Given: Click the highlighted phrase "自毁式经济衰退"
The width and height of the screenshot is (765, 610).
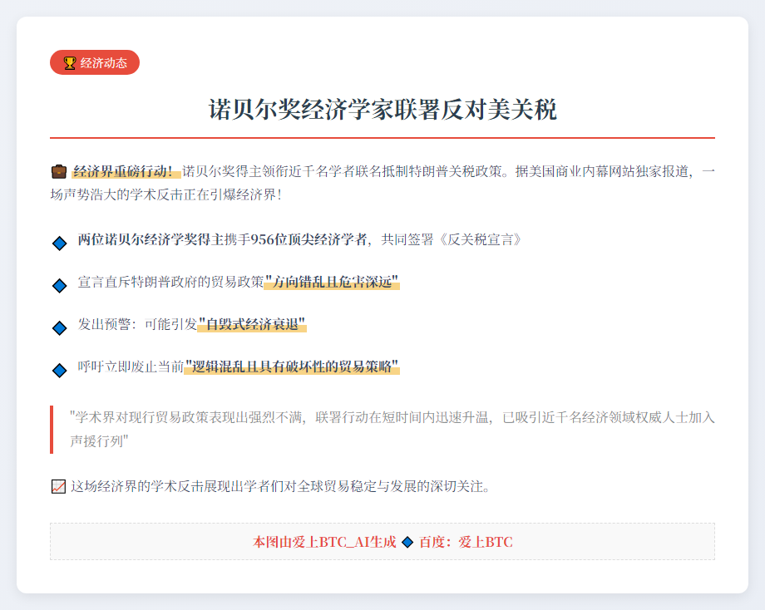Looking at the screenshot, I should point(252,324).
